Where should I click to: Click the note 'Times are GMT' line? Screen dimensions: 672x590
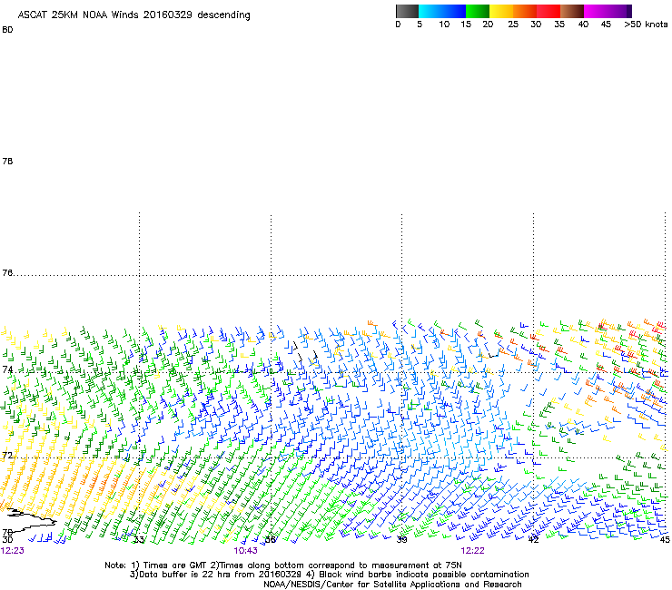(x=283, y=565)
